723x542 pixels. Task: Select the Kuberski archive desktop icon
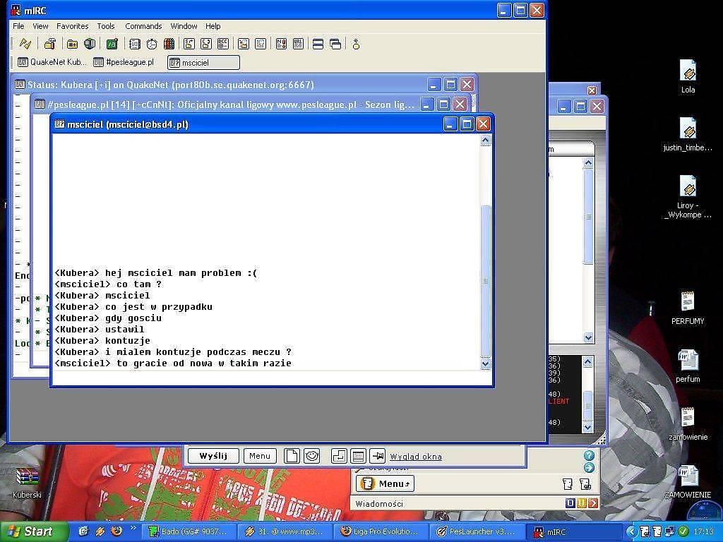(28, 483)
